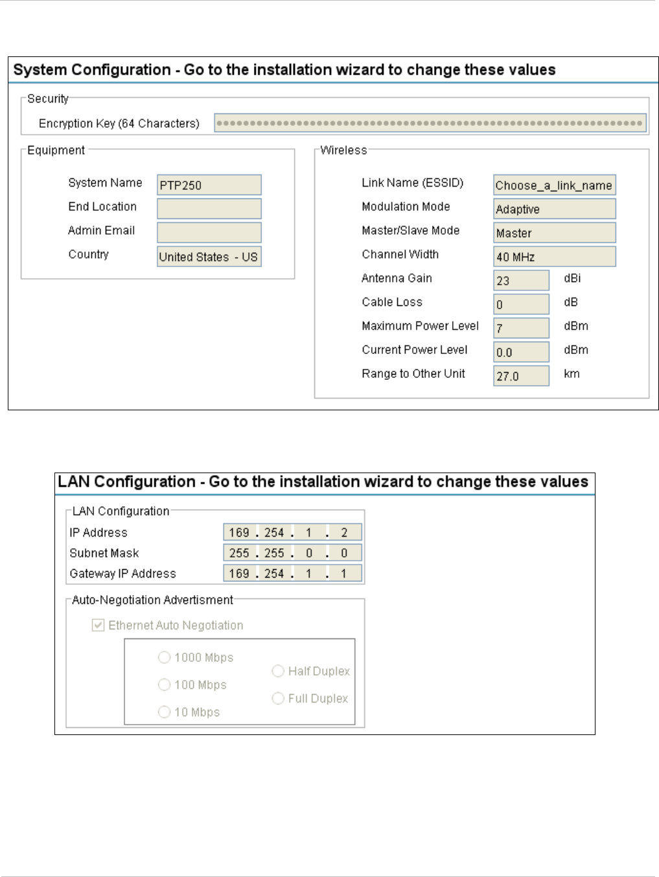Click the 'Range to Other Unit' label
Image resolution: width=659 pixels, height=877 pixels.
point(413,373)
